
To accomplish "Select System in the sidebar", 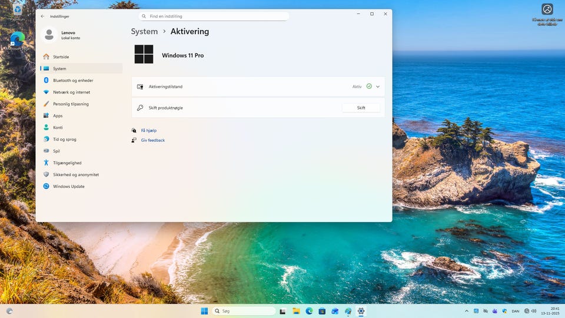I will [x=81, y=68].
